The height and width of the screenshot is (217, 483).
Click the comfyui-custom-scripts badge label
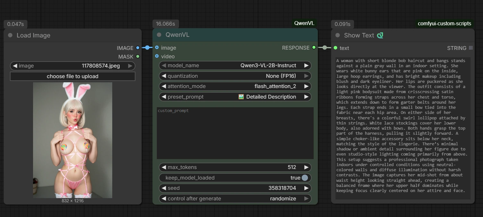444,23
